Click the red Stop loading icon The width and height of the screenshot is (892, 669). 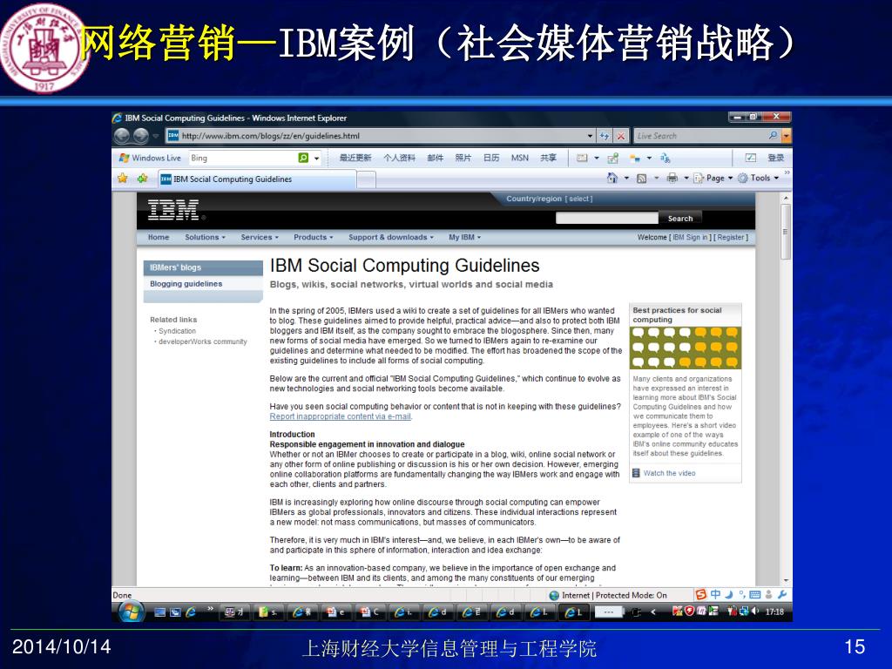(620, 136)
